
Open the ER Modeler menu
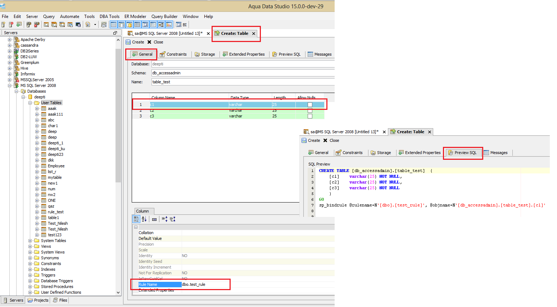(x=135, y=17)
